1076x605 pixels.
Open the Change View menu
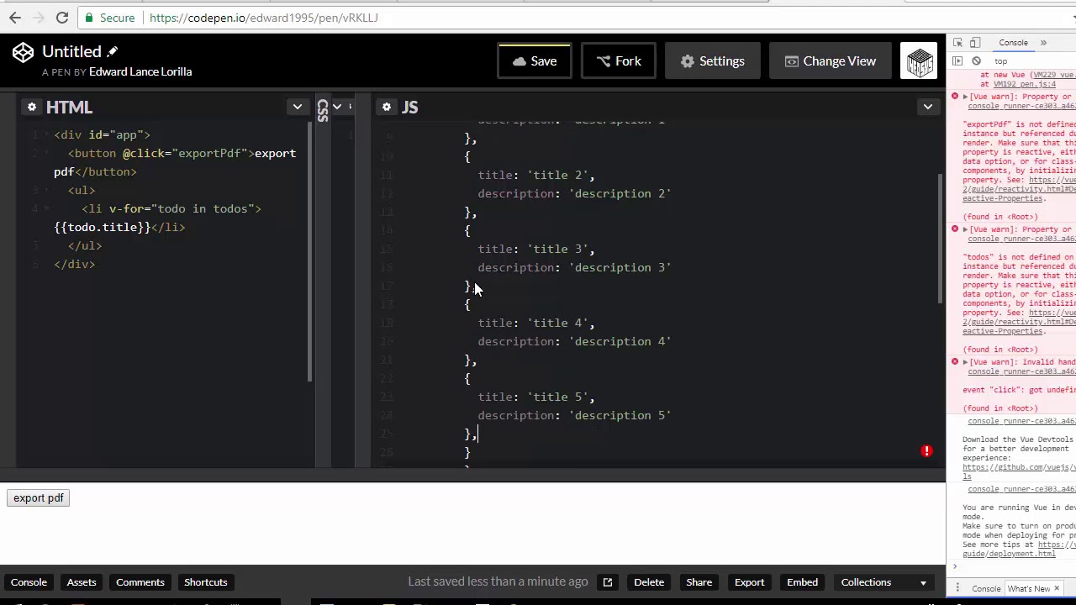tap(831, 60)
